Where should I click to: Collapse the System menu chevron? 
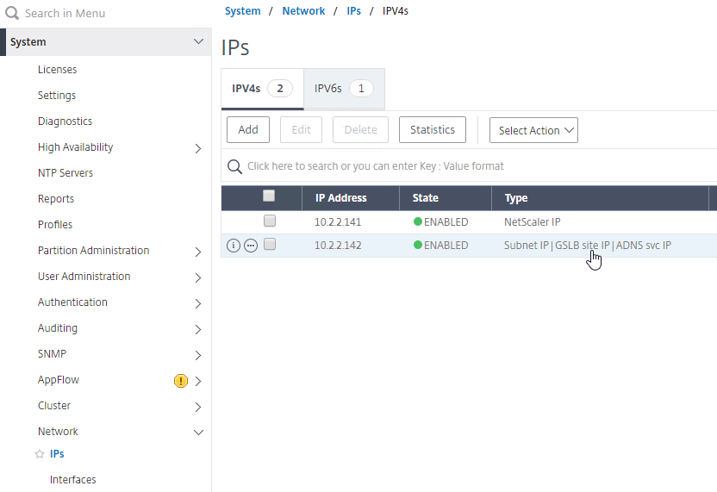tap(198, 41)
